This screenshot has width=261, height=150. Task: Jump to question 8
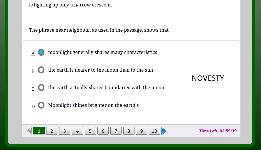point(129,131)
